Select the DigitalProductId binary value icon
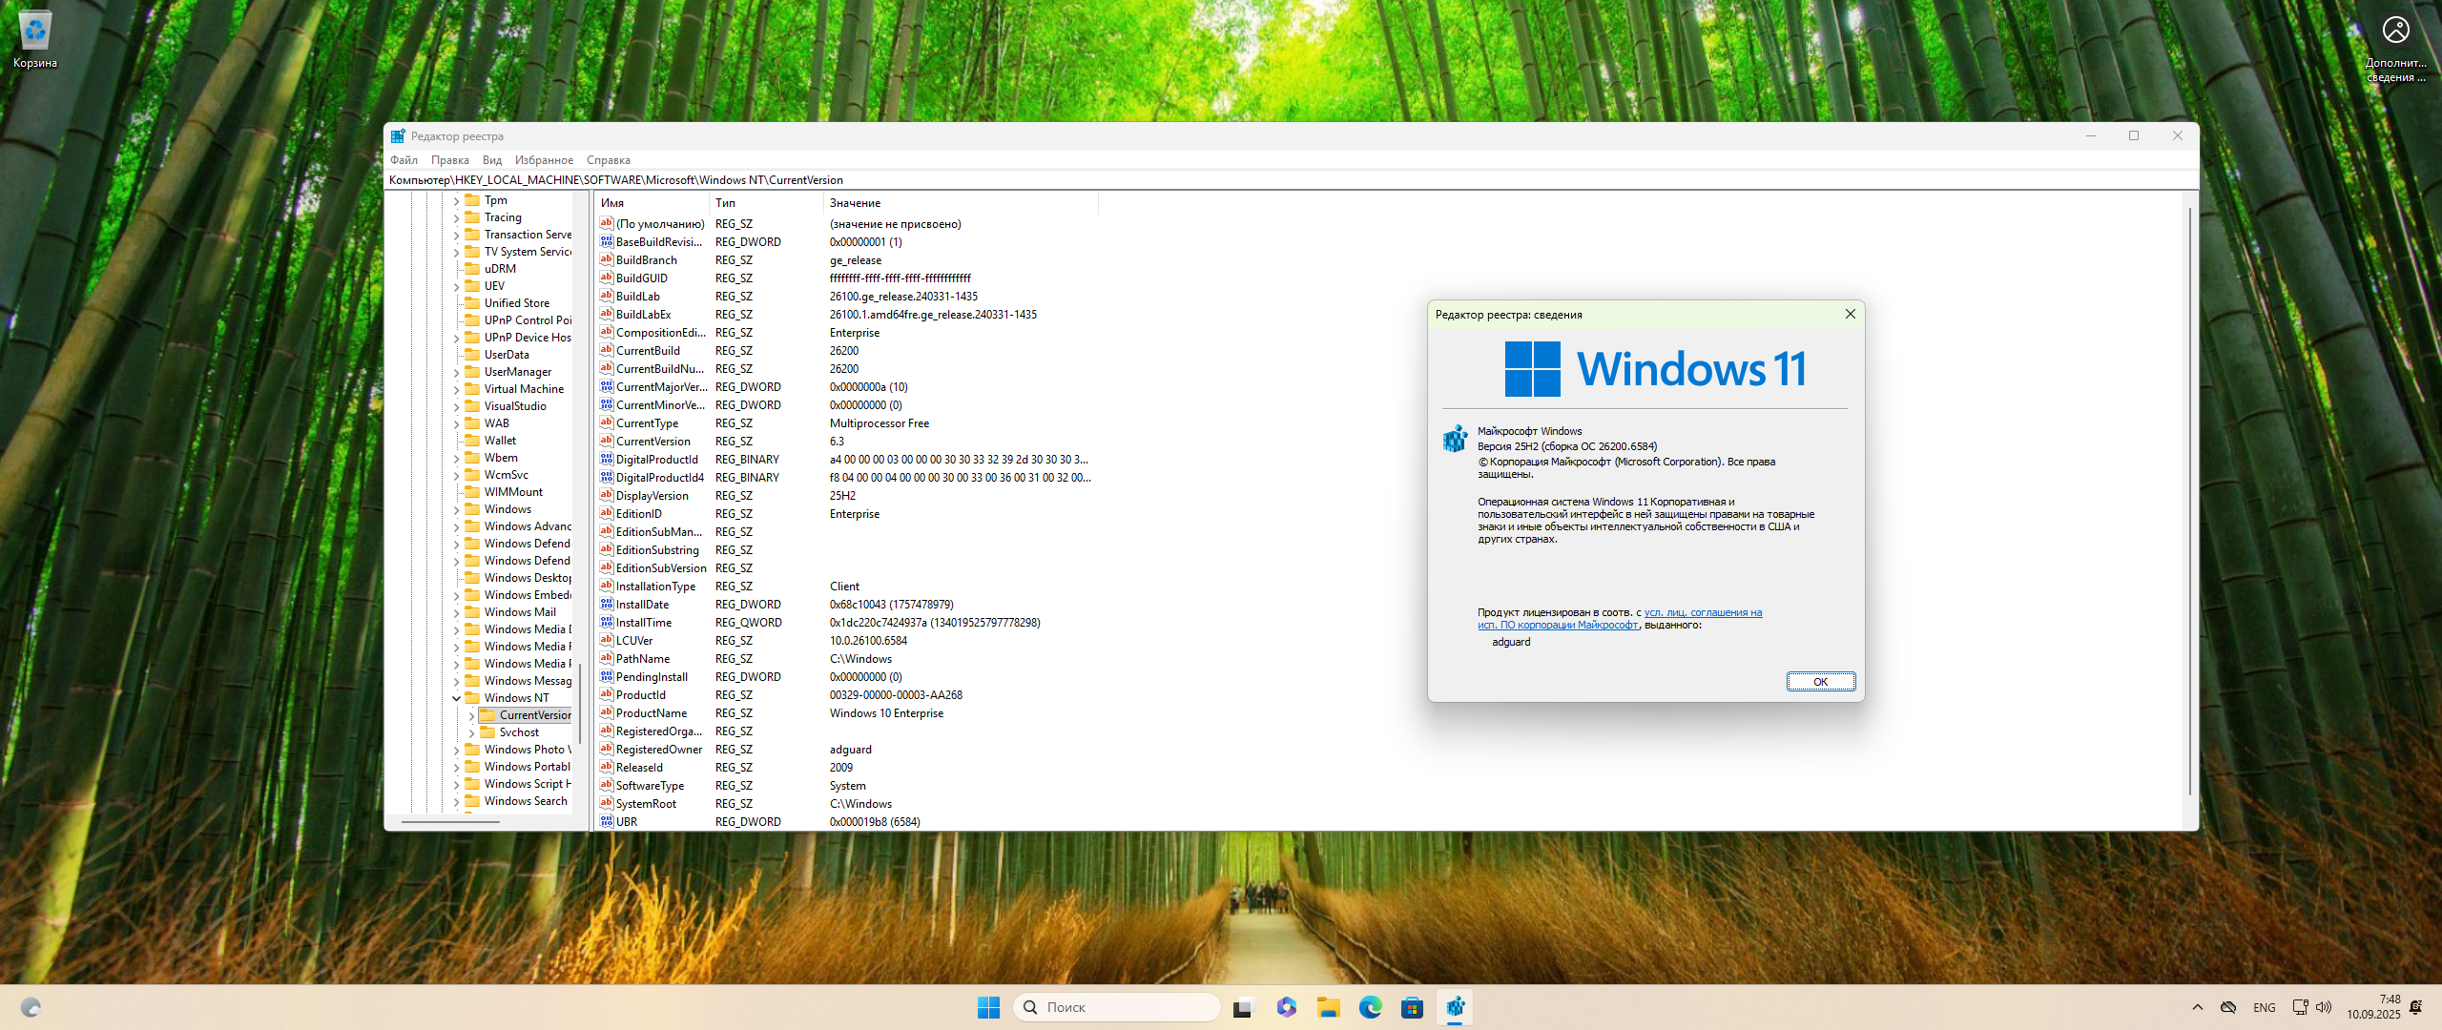2442x1030 pixels. 607,460
